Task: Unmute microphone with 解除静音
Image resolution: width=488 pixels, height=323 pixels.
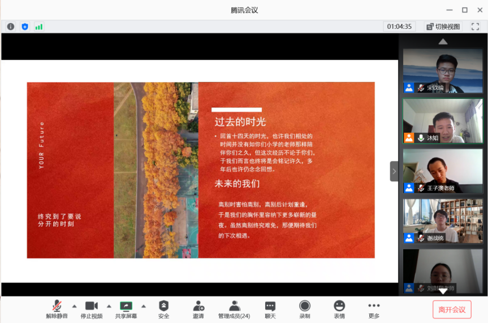Action: tap(57, 309)
